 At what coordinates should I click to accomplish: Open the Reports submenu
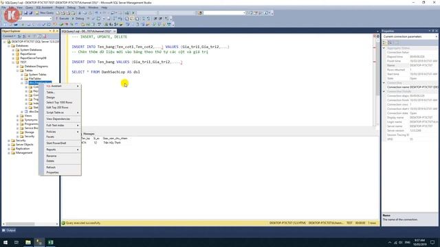(63, 150)
